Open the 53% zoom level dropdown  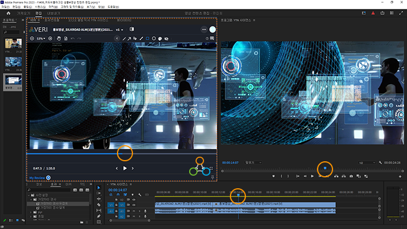tap(41, 38)
